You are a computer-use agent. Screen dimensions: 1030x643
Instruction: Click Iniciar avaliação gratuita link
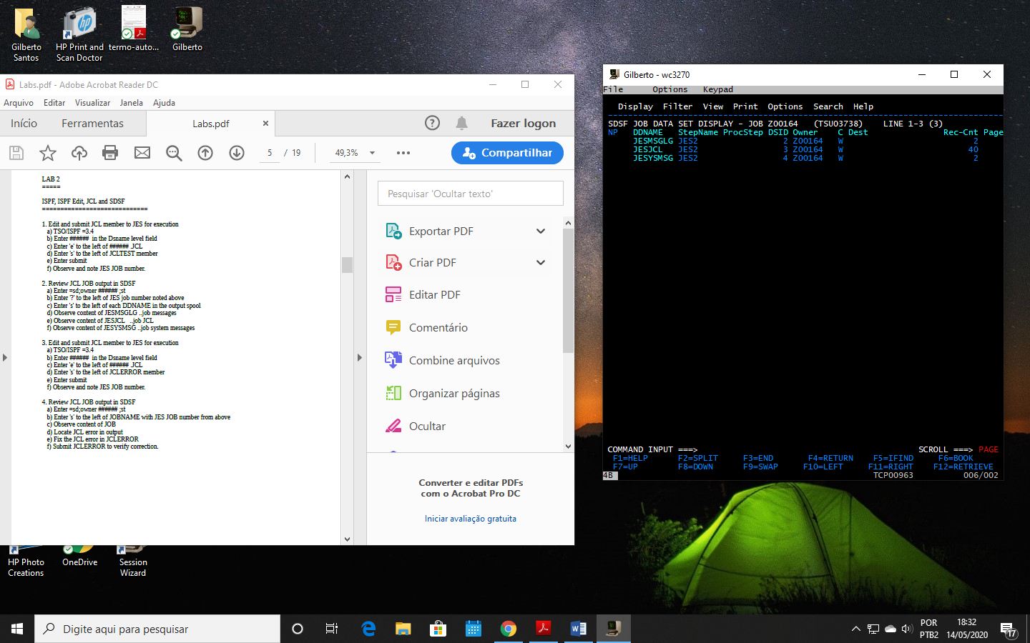click(471, 519)
